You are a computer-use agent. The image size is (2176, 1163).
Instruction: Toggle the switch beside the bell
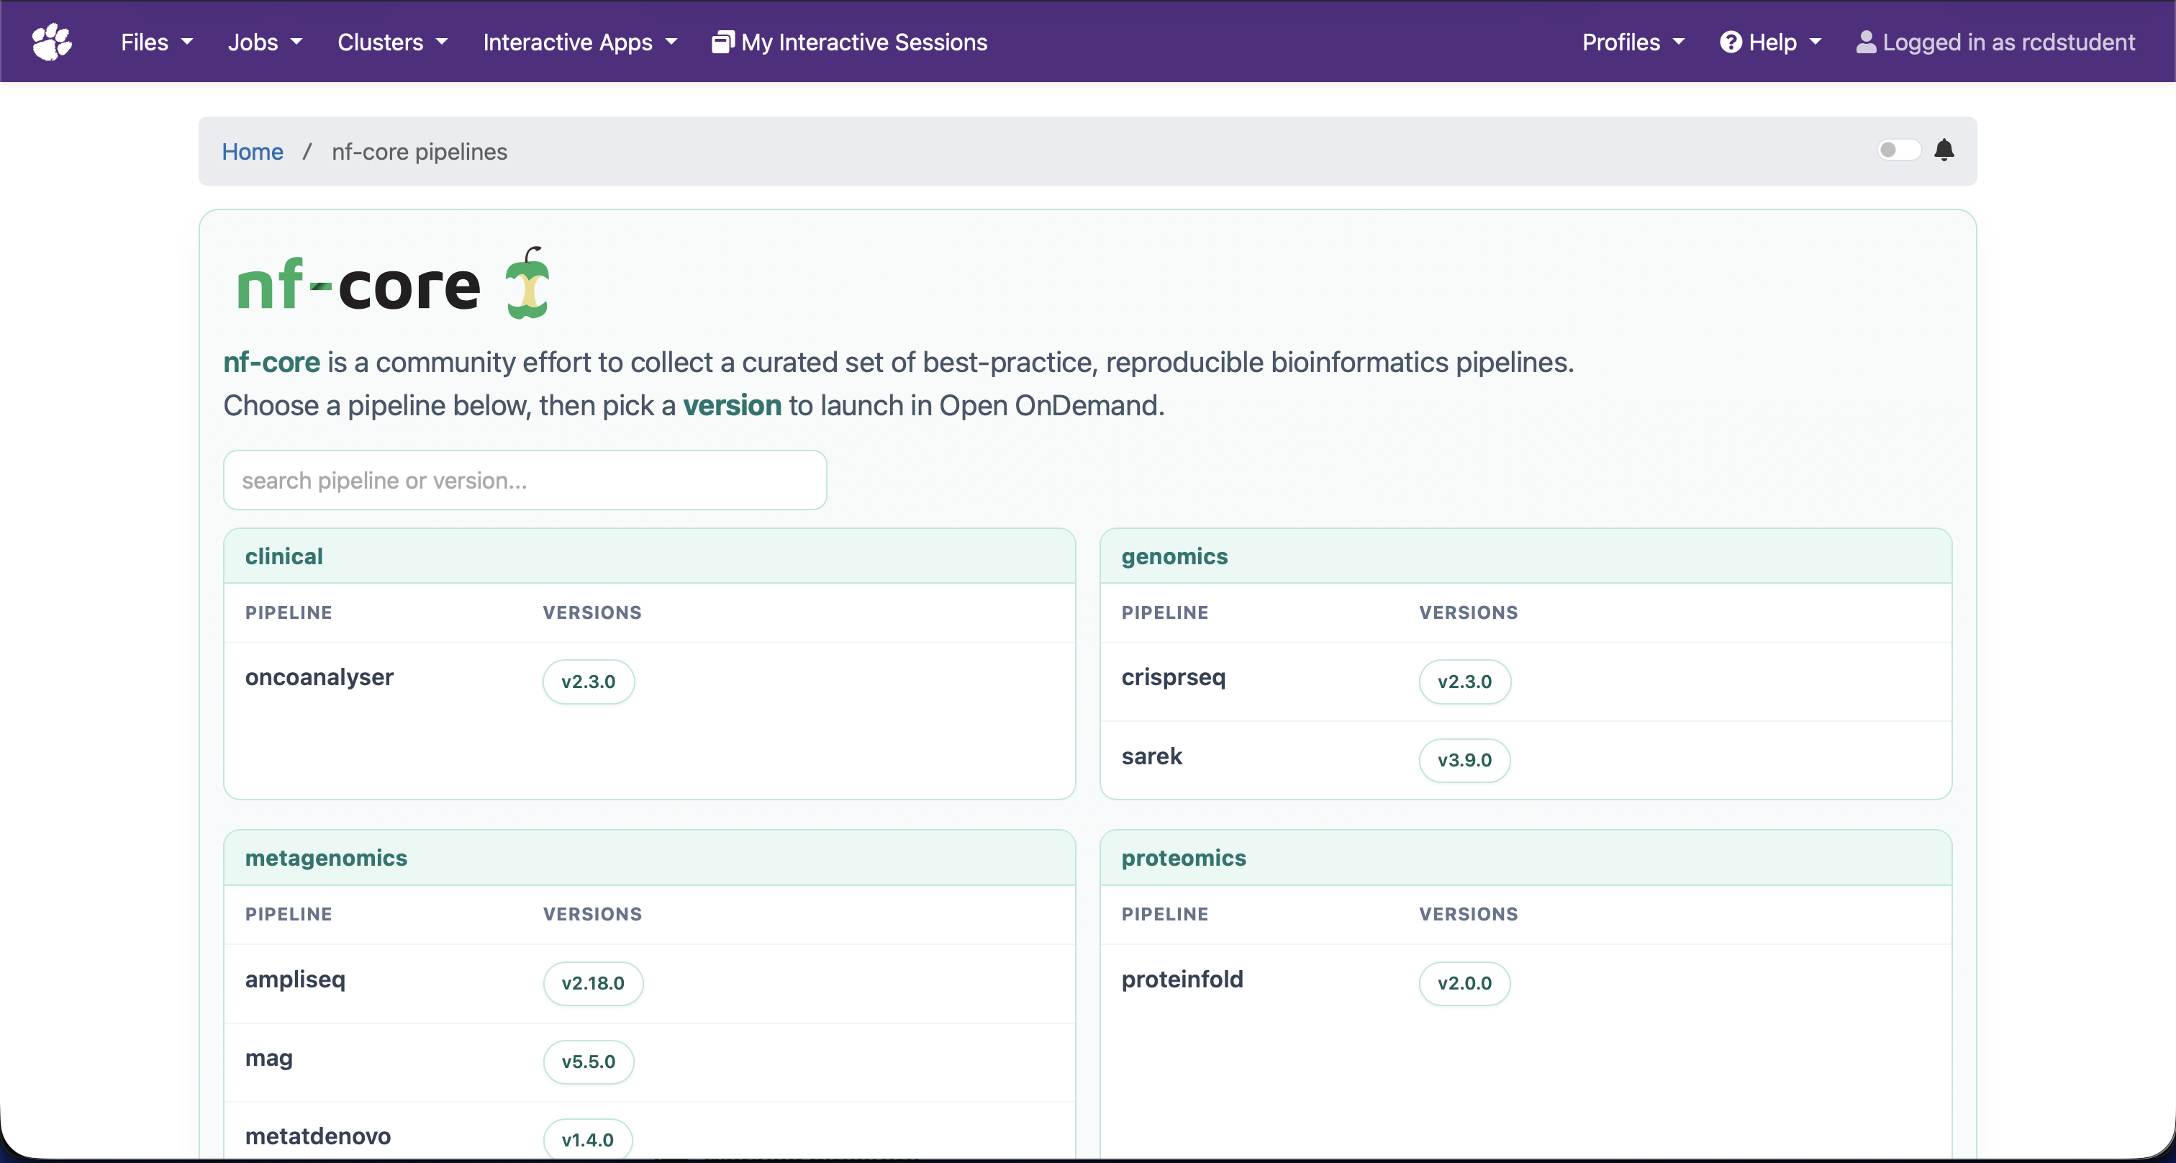click(1898, 150)
